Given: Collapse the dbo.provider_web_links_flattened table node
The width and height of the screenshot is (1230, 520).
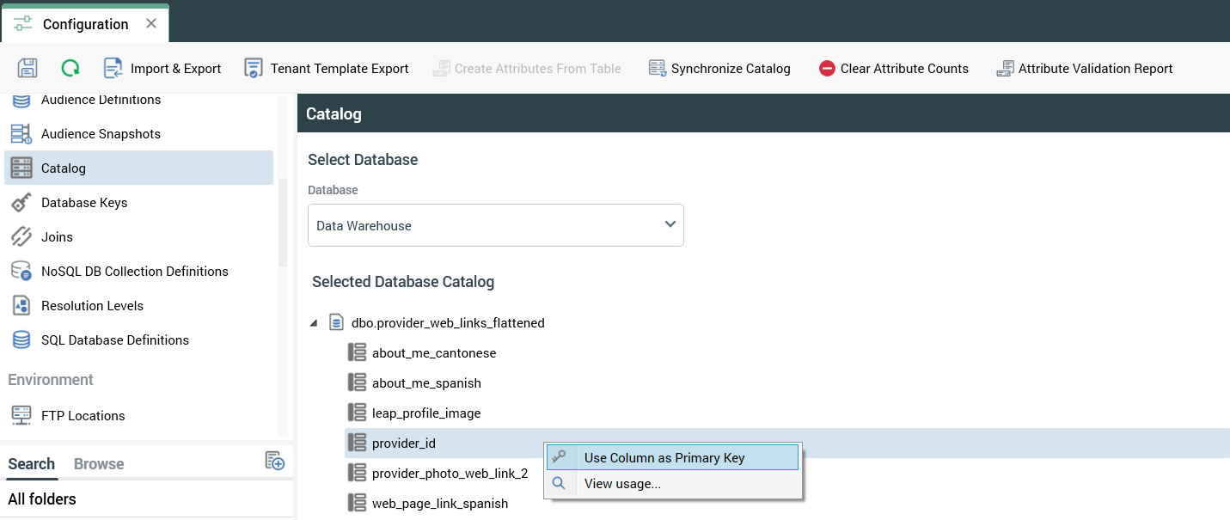Looking at the screenshot, I should pyautogui.click(x=313, y=323).
